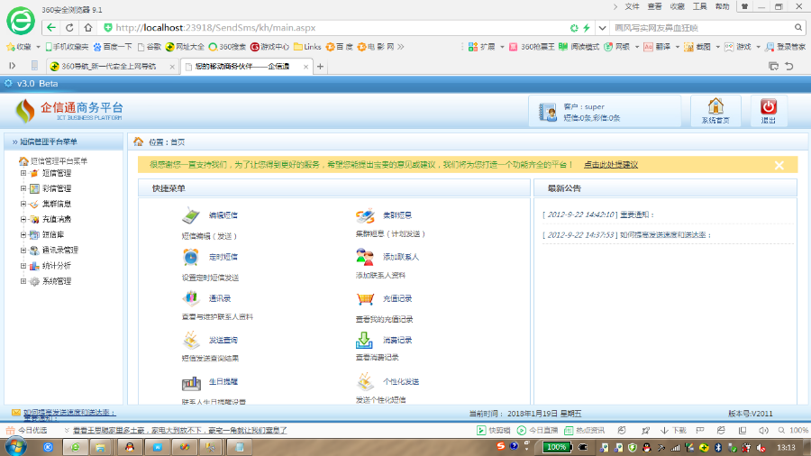811x456 pixels.
Task: Open the 帮助 browser menu
Action: click(722, 6)
